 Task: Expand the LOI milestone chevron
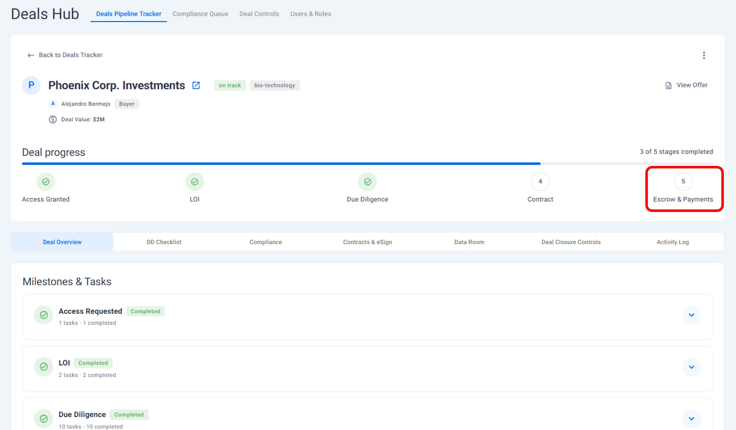[x=691, y=367]
